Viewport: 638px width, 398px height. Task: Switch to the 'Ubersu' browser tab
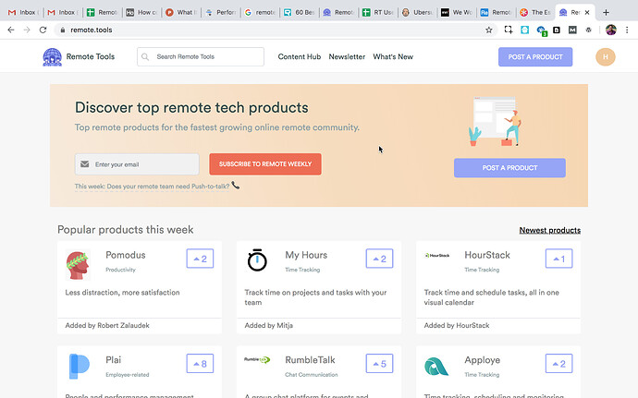click(418, 13)
